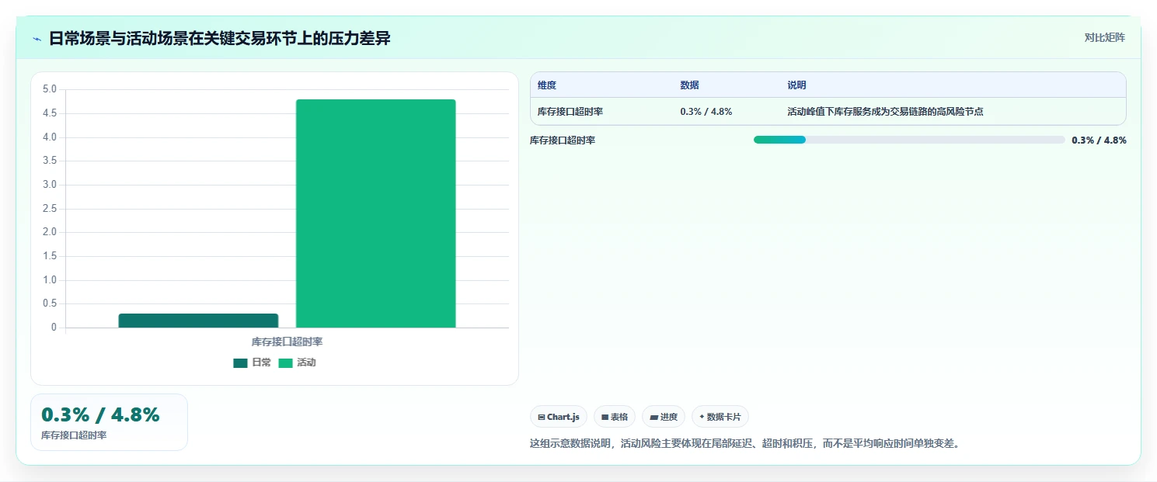Click the 库存接口超时率 progress bar
This screenshot has height=482, width=1157.
coord(909,140)
